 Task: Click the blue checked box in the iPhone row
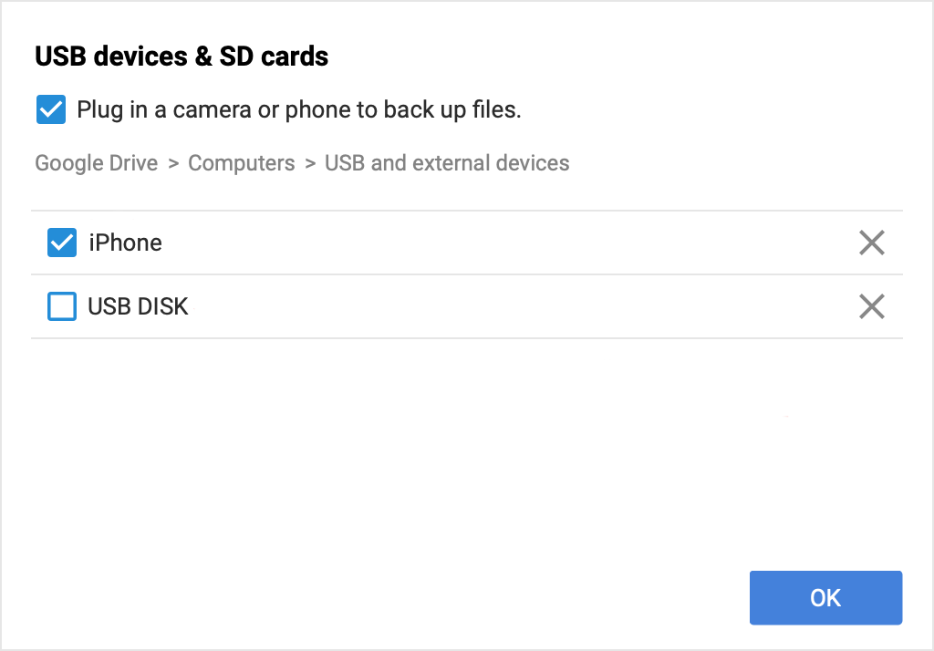(61, 243)
